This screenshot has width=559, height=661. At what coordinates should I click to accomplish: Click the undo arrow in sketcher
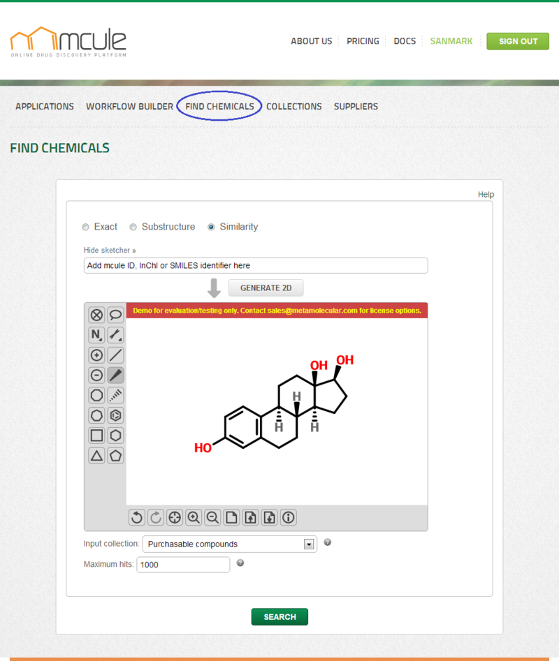coord(137,517)
